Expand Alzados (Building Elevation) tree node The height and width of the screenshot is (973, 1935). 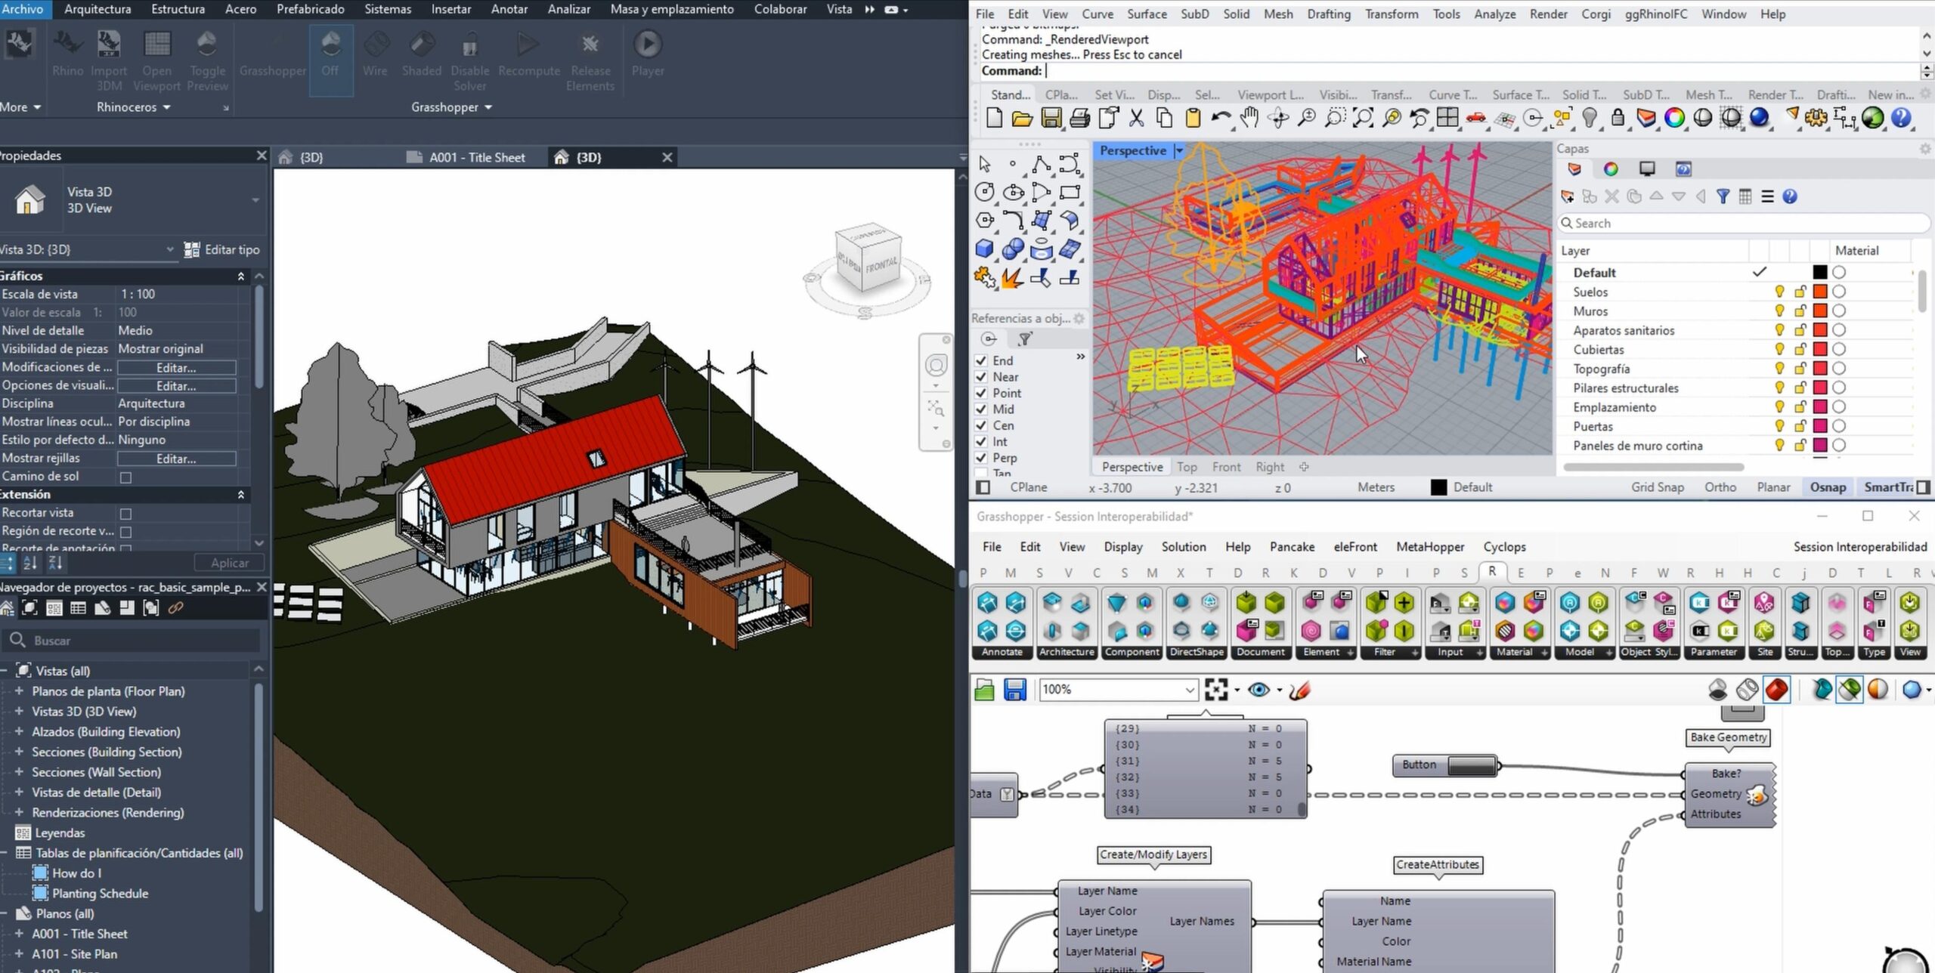(x=19, y=731)
